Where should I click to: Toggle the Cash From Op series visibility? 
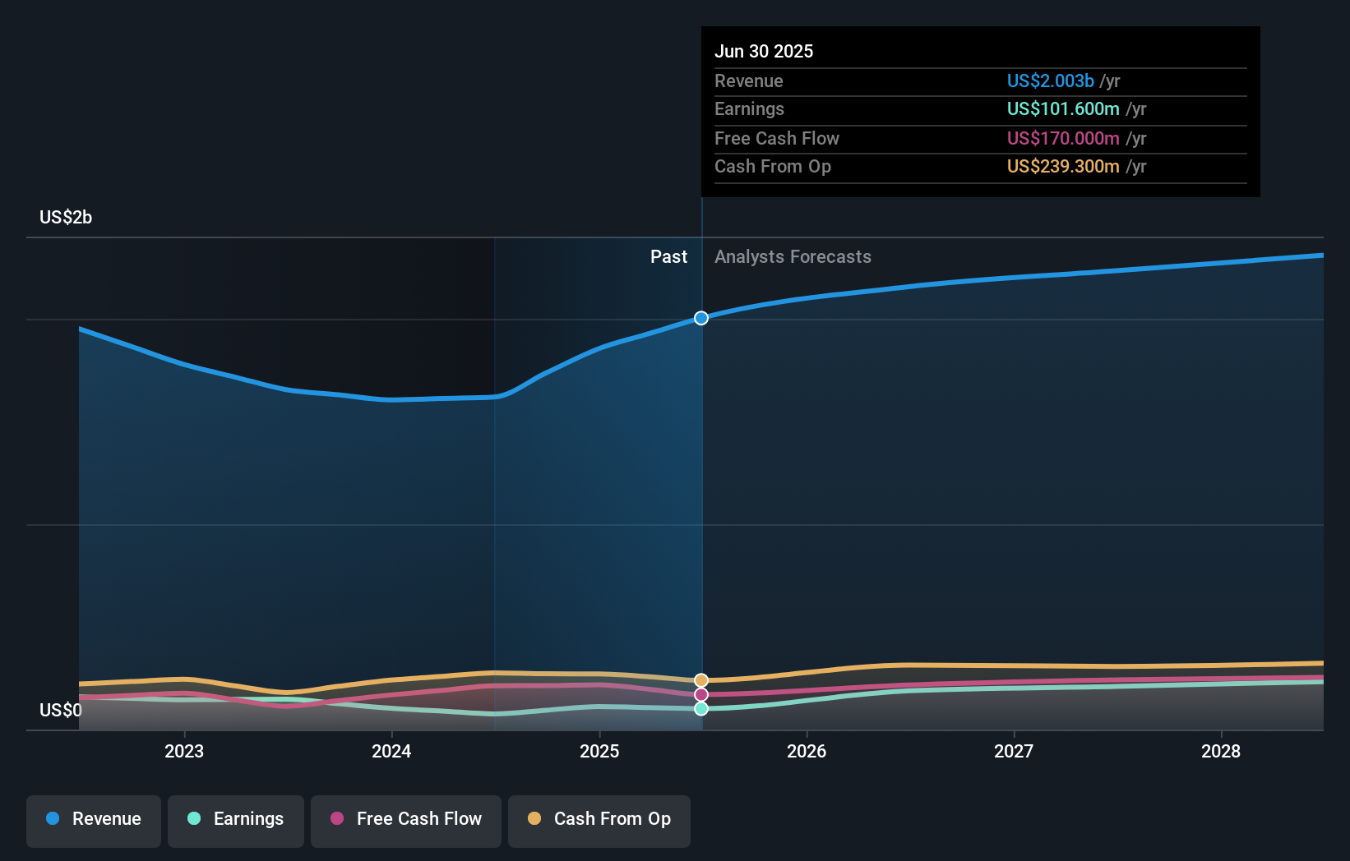coord(599,820)
